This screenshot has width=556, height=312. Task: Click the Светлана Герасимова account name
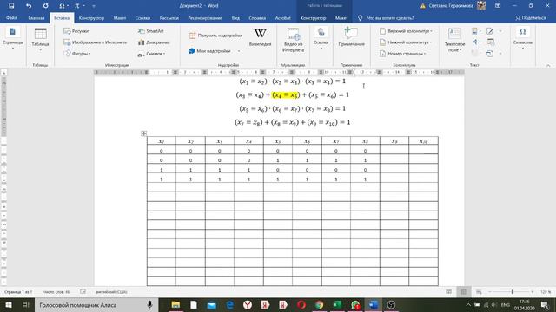[x=450, y=6]
